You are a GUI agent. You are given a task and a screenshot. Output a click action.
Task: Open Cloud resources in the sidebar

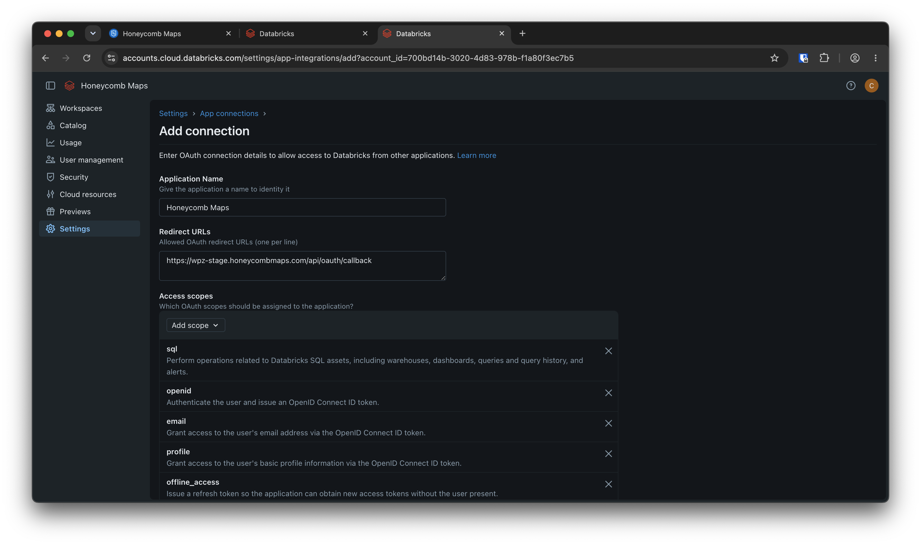tap(90, 194)
